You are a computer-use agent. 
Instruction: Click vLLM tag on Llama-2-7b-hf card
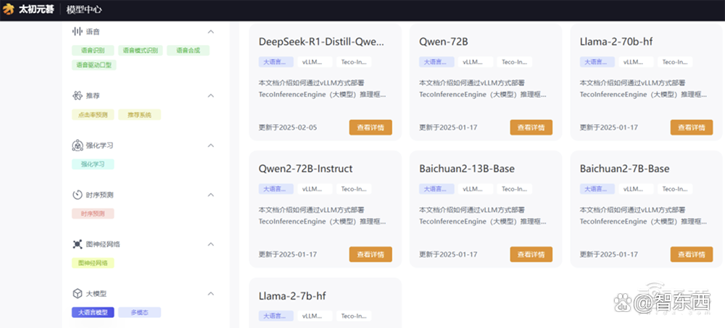point(315,316)
